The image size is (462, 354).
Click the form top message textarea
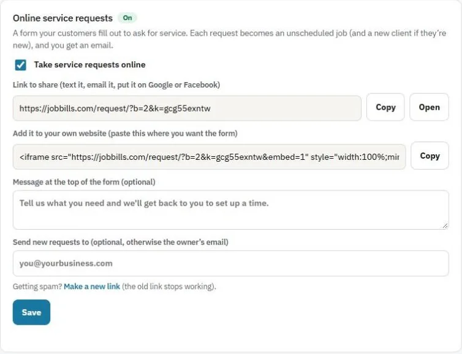[231, 210]
